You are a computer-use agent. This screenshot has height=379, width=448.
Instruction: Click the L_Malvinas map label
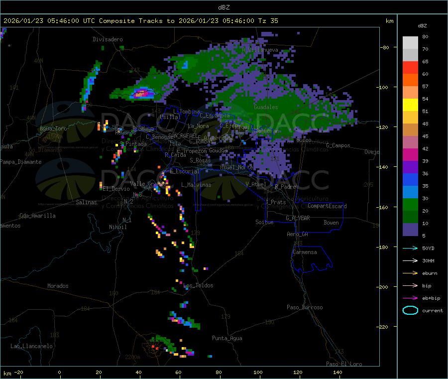click(196, 185)
